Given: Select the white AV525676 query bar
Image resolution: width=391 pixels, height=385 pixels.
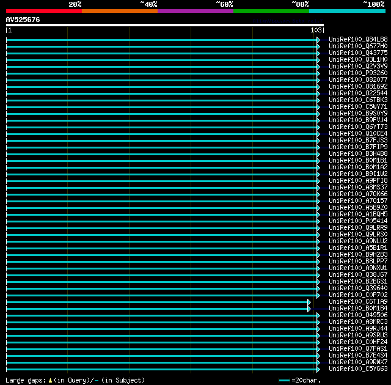Looking at the screenshot, I should click(x=165, y=25).
